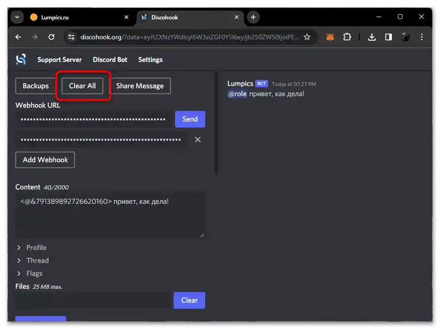This screenshot has height=329, width=440.
Task: Go back with the back arrow
Action: pos(18,37)
